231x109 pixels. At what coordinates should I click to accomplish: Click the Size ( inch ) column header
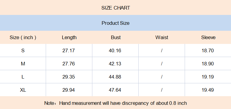pyautogui.click(x=23, y=37)
